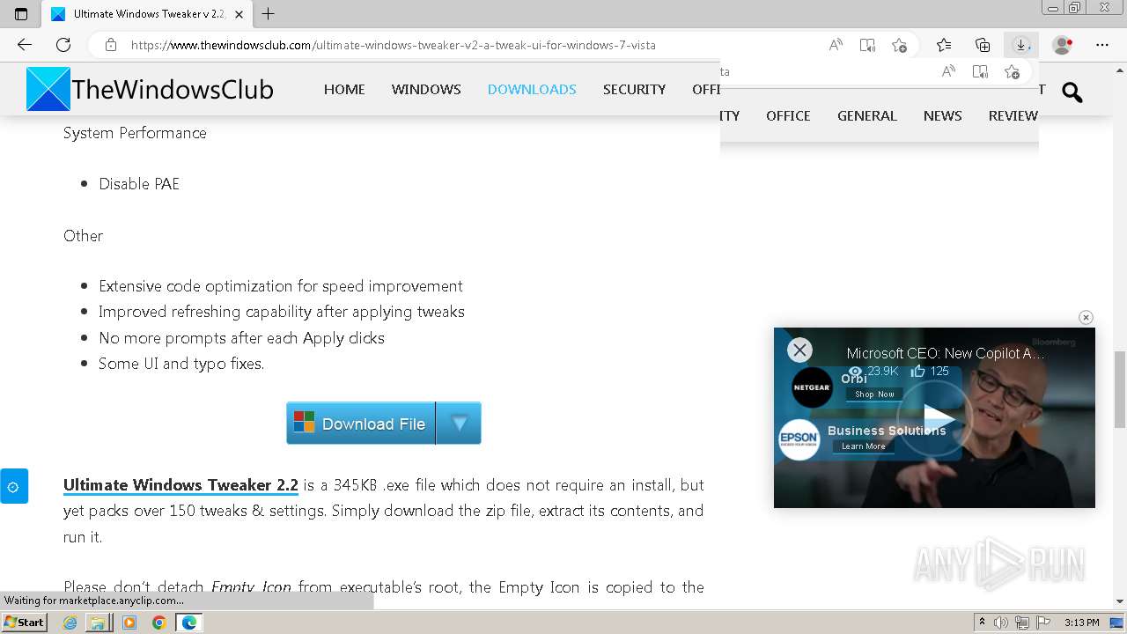Open the network status tray icon
1127x634 pixels.
coord(1022,623)
